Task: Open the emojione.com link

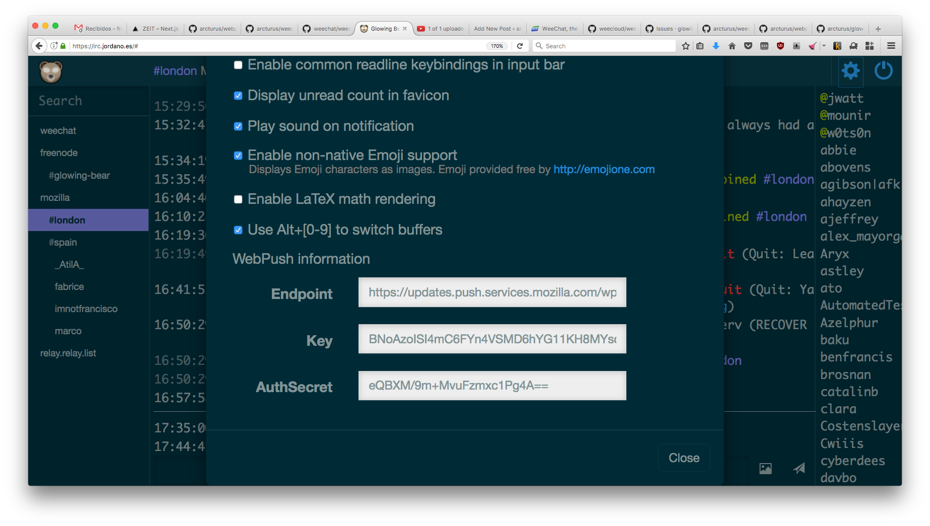Action: (604, 170)
